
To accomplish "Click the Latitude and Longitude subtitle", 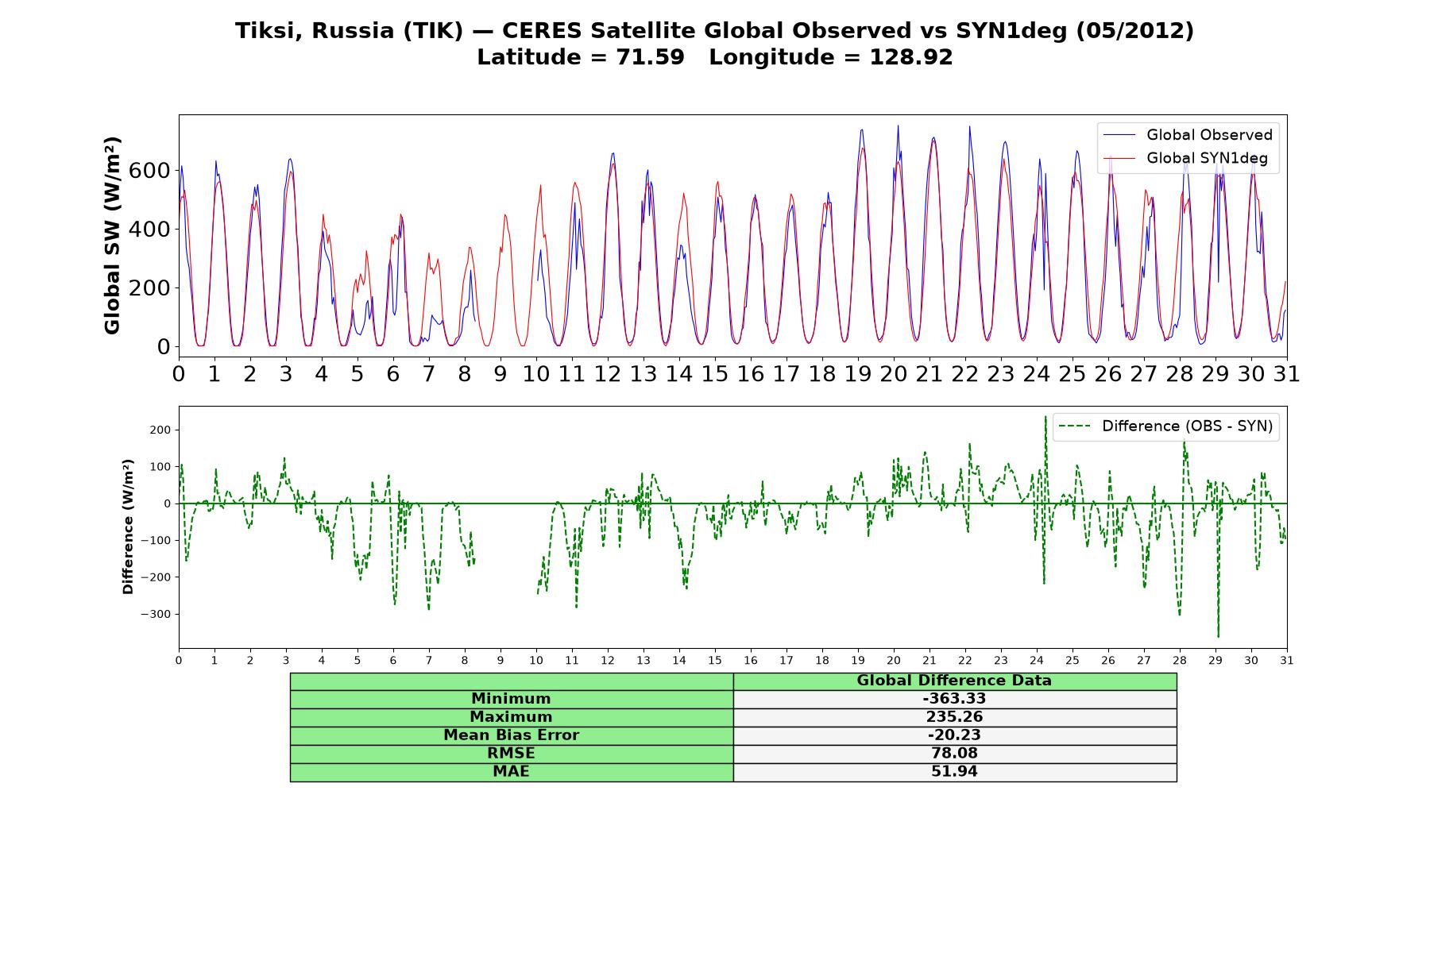I will click(x=715, y=57).
